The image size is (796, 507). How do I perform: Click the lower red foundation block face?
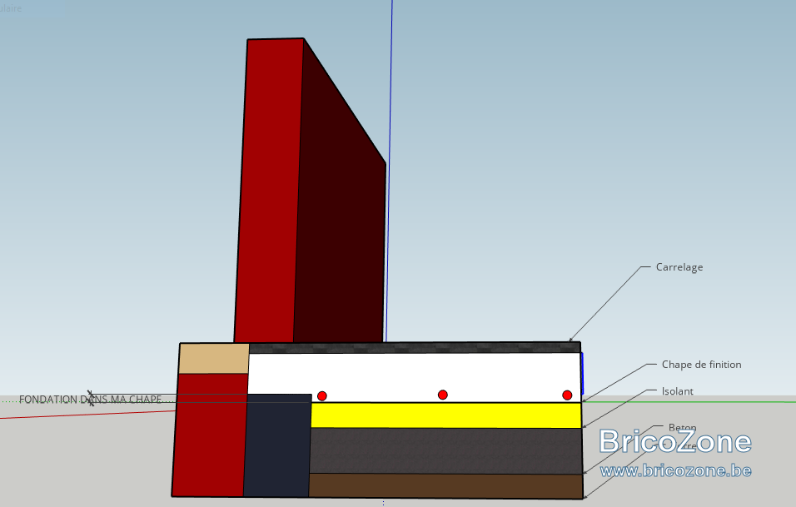pyautogui.click(x=210, y=435)
